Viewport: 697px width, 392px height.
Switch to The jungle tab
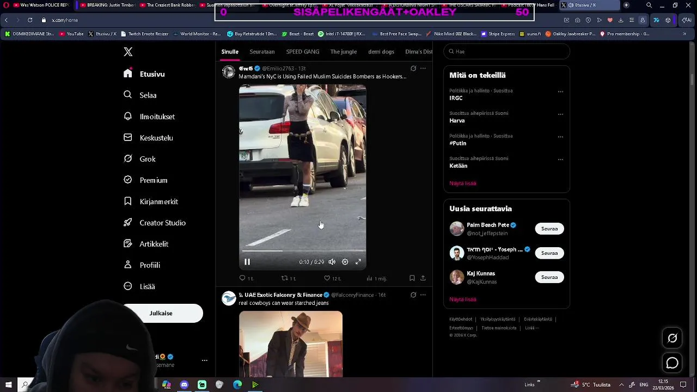pos(344,52)
